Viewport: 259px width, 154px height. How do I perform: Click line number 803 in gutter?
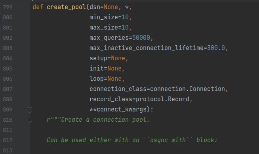[8, 48]
